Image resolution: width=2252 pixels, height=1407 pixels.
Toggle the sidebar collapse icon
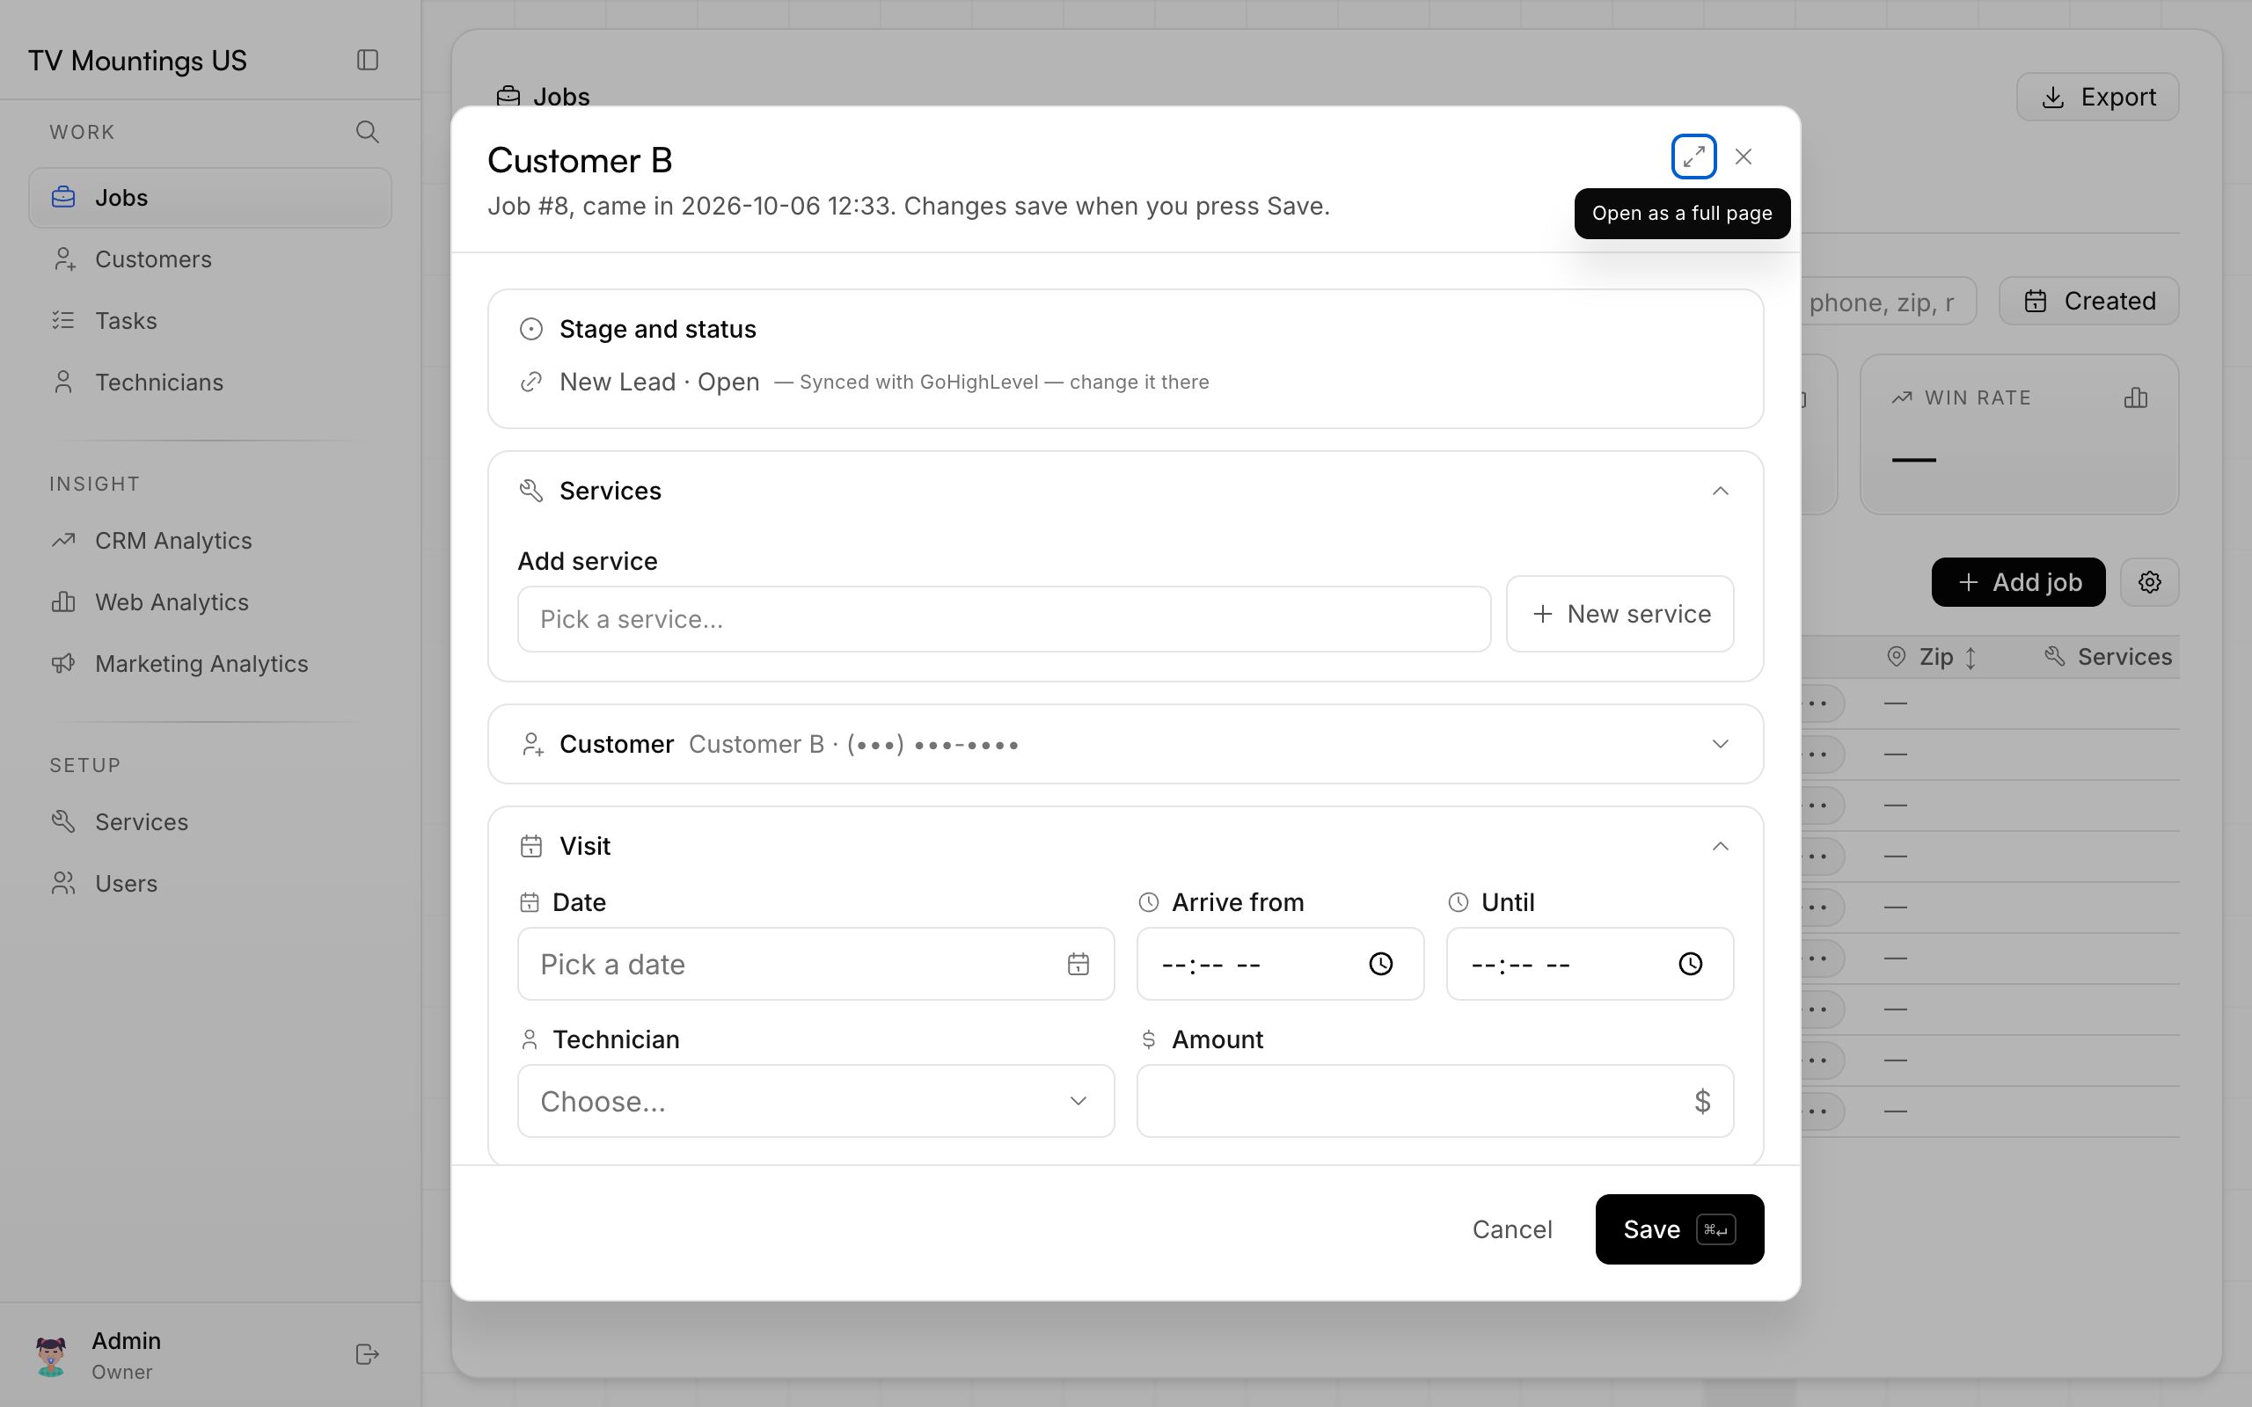point(368,61)
